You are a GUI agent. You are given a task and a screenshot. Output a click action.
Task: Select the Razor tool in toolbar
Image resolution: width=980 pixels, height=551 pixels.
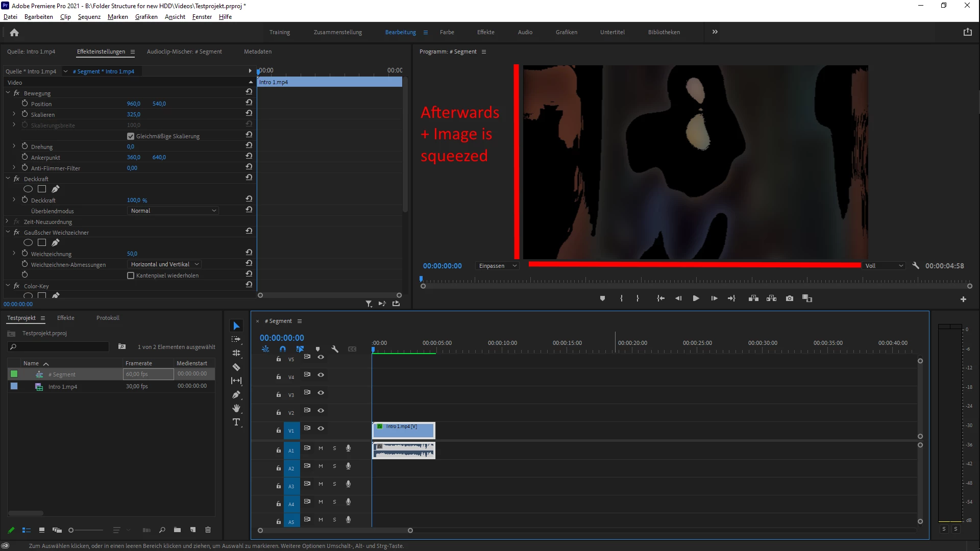[x=236, y=367]
